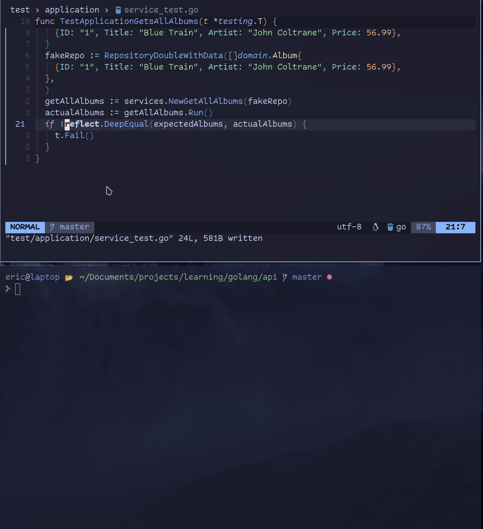Screen dimensions: 483x529
Task: Click the folder icon in shell prompt
Action: (x=69, y=277)
